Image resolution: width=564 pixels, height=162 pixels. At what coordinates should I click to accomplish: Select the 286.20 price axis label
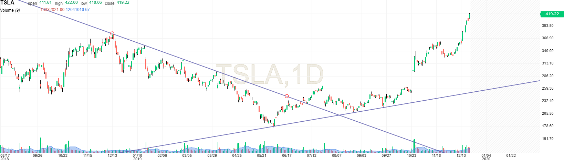pos(547,76)
